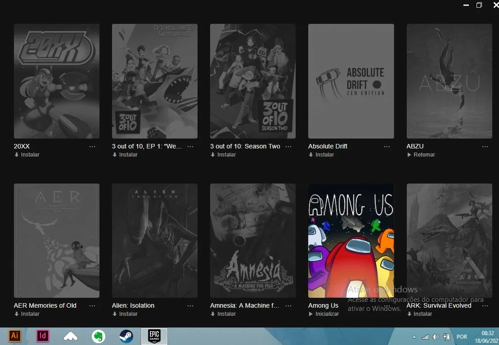Open three-dot menu for Alien: Isolation

[190, 305]
